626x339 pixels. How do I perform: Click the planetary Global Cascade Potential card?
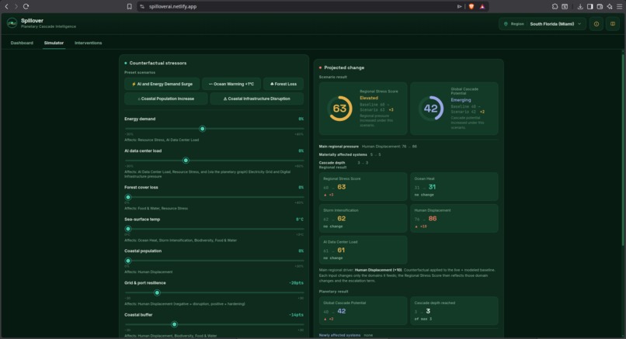click(x=363, y=310)
